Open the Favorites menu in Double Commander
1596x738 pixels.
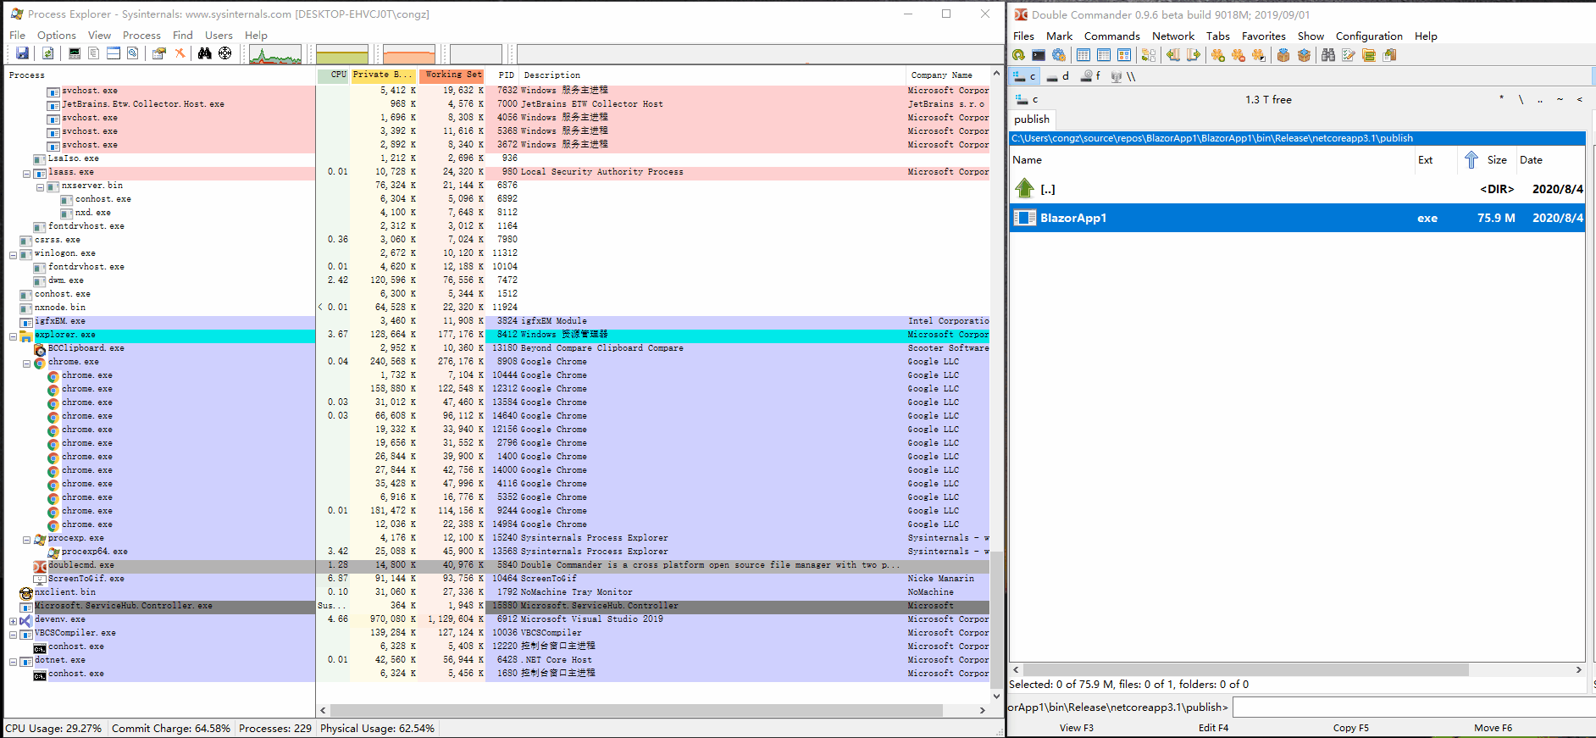(x=1263, y=36)
